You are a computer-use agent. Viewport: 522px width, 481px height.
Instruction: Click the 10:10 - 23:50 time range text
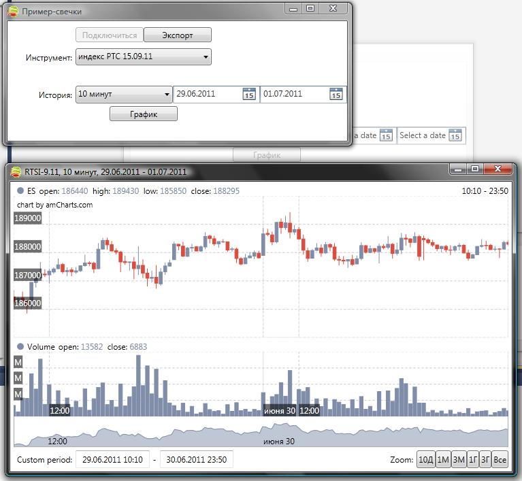pyautogui.click(x=485, y=191)
